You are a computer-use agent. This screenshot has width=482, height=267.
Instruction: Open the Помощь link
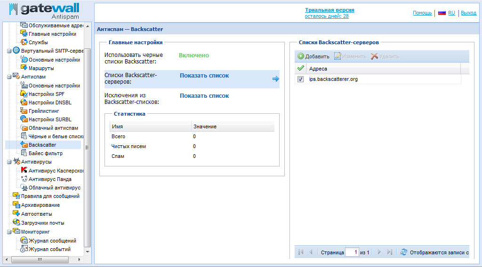click(x=422, y=13)
